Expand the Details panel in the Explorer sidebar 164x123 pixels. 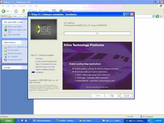(x=15, y=68)
